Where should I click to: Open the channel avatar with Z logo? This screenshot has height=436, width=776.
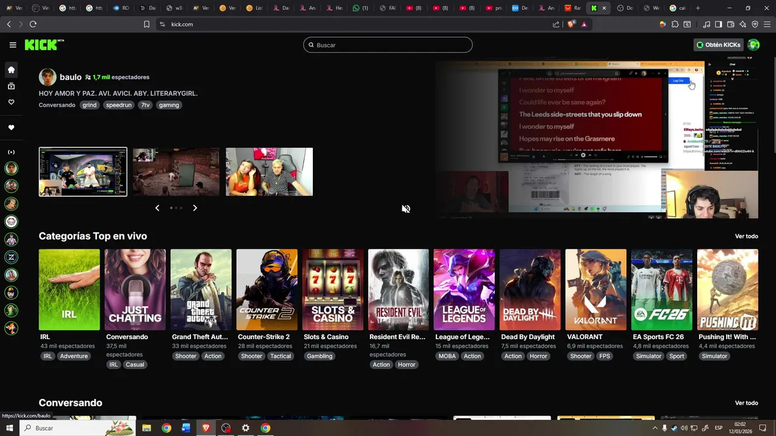click(x=11, y=257)
